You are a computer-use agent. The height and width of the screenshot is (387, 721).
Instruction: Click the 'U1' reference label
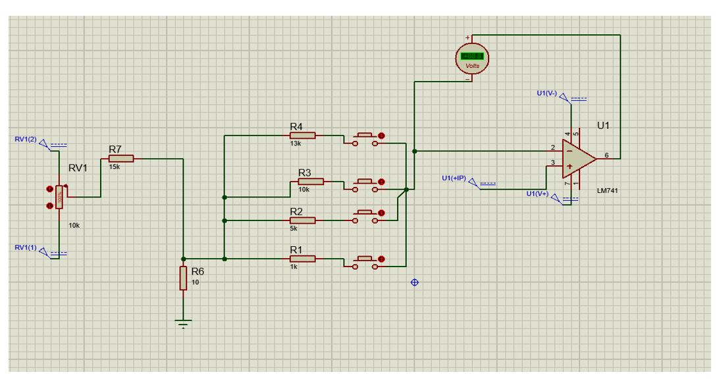click(603, 126)
